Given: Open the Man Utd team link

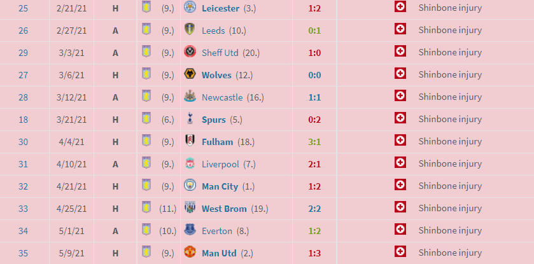Looking at the screenshot, I should coord(219,253).
